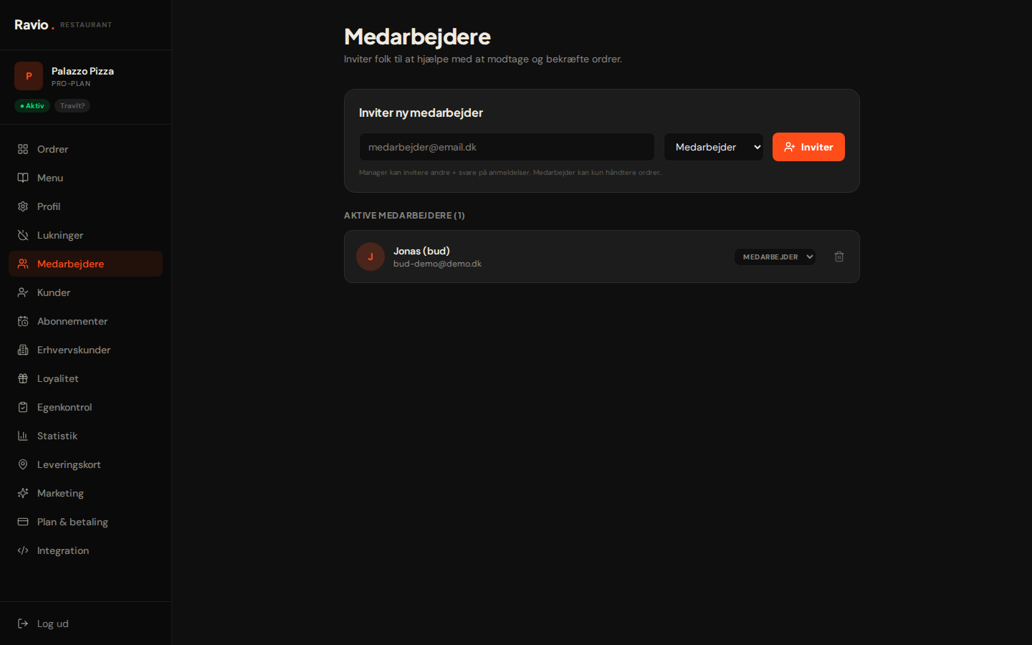
Task: Click the Leveringskort map pin icon
Action: 23,464
